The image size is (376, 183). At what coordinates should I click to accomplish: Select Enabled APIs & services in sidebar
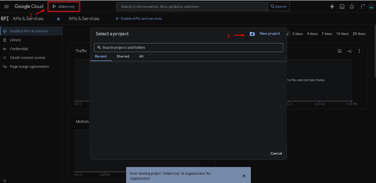pos(31,31)
